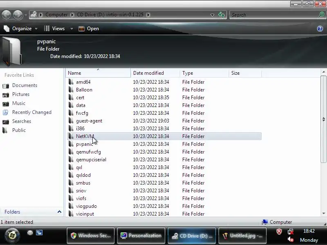Select the cert folder icon

point(71,98)
